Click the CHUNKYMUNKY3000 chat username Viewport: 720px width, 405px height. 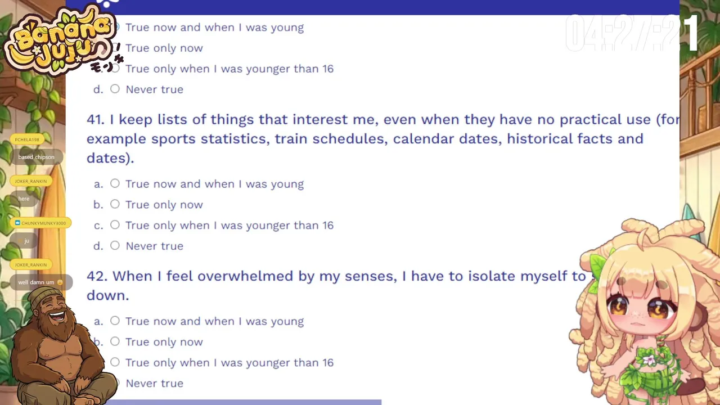(43, 223)
